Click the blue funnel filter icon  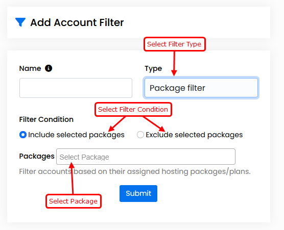coord(20,22)
